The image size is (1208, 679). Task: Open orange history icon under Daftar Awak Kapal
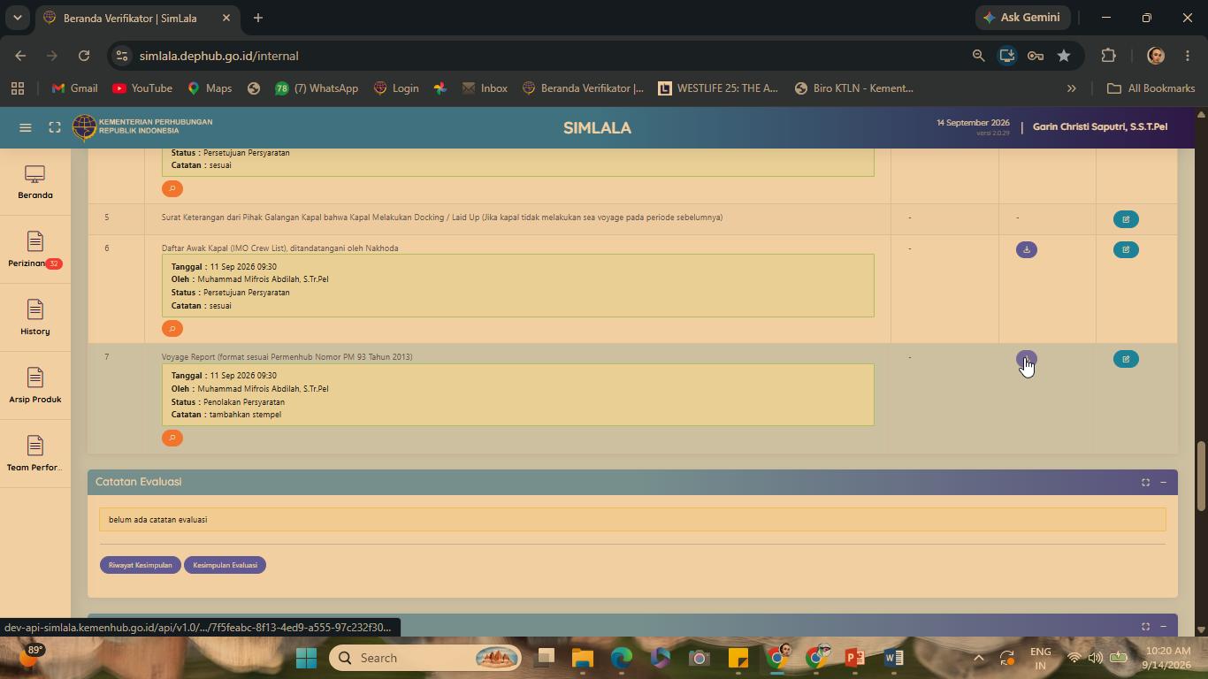click(x=172, y=328)
